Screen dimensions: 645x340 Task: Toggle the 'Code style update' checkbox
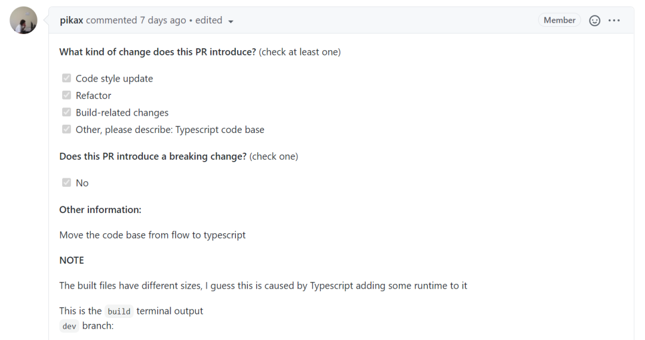[x=66, y=78]
